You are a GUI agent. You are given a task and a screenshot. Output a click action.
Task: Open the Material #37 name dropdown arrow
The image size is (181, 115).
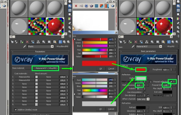[x=161, y=46]
